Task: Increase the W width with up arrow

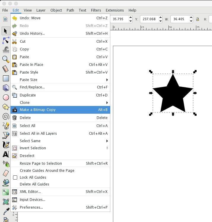Action: pos(191,18)
